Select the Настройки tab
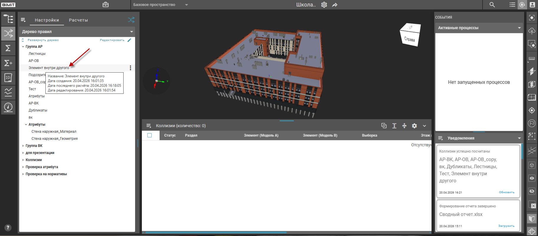This screenshot has height=236, width=538. tap(47, 20)
